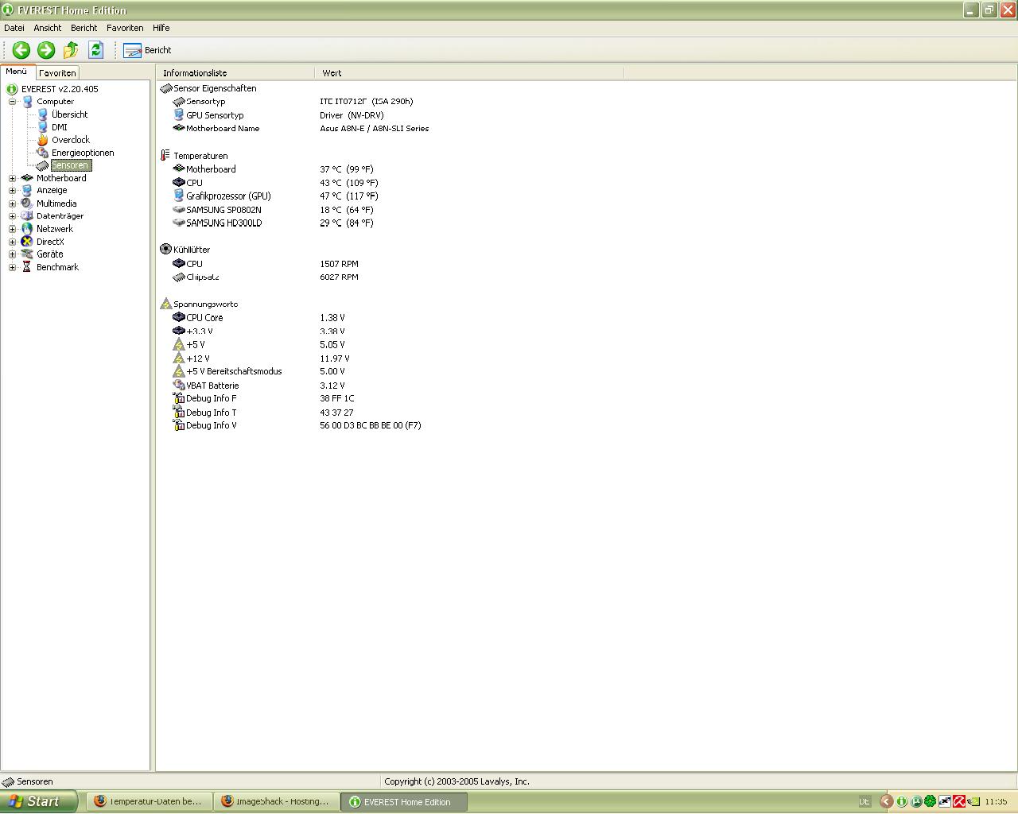Select the DMI tree item
Image resolution: width=1018 pixels, height=814 pixels.
point(59,127)
